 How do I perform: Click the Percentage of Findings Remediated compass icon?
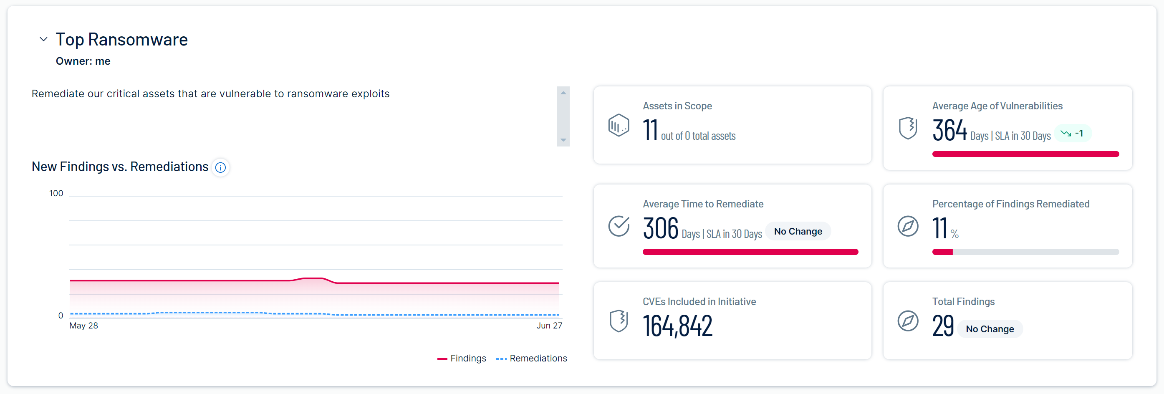pos(908,226)
